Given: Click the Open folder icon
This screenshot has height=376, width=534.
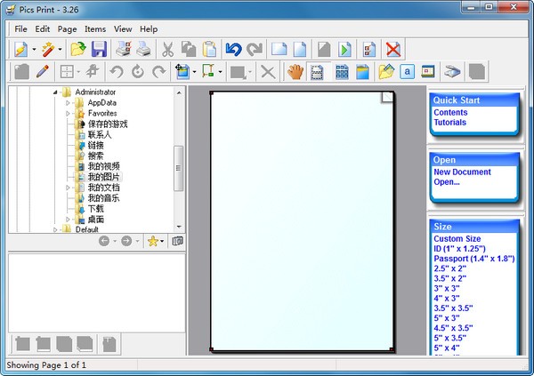Looking at the screenshot, I should (78, 49).
